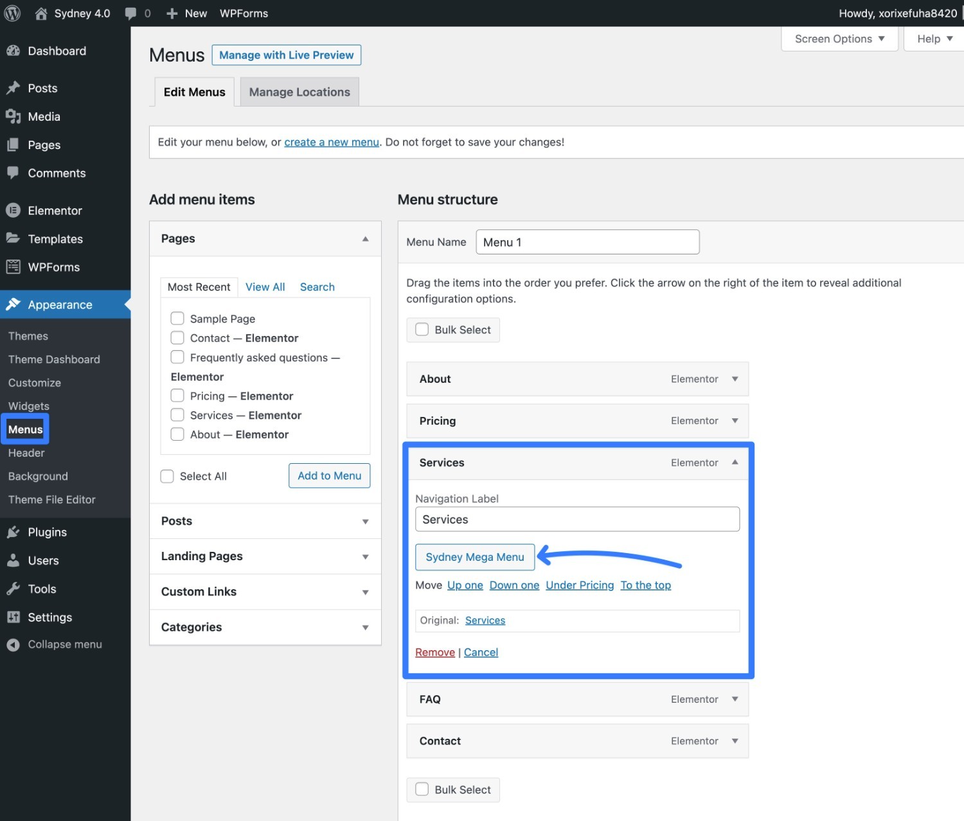964x821 pixels.
Task: Click the plus icon next to New
Action: pos(172,13)
